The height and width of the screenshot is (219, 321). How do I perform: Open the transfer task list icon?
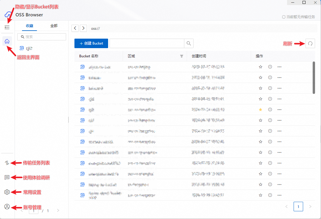point(7,163)
